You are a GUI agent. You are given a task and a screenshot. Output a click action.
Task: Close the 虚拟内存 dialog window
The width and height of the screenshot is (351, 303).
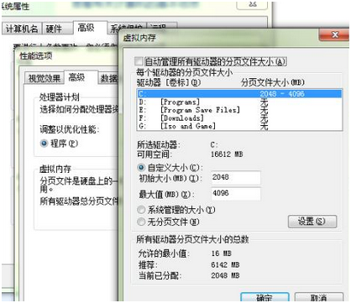(334, 35)
